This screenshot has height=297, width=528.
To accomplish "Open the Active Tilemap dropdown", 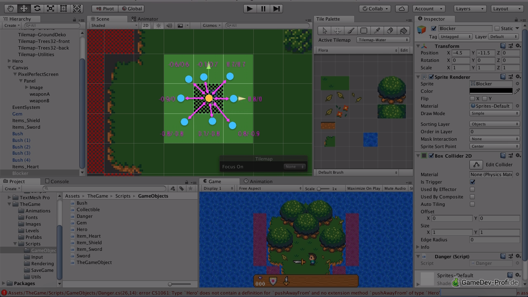I will tap(383, 40).
